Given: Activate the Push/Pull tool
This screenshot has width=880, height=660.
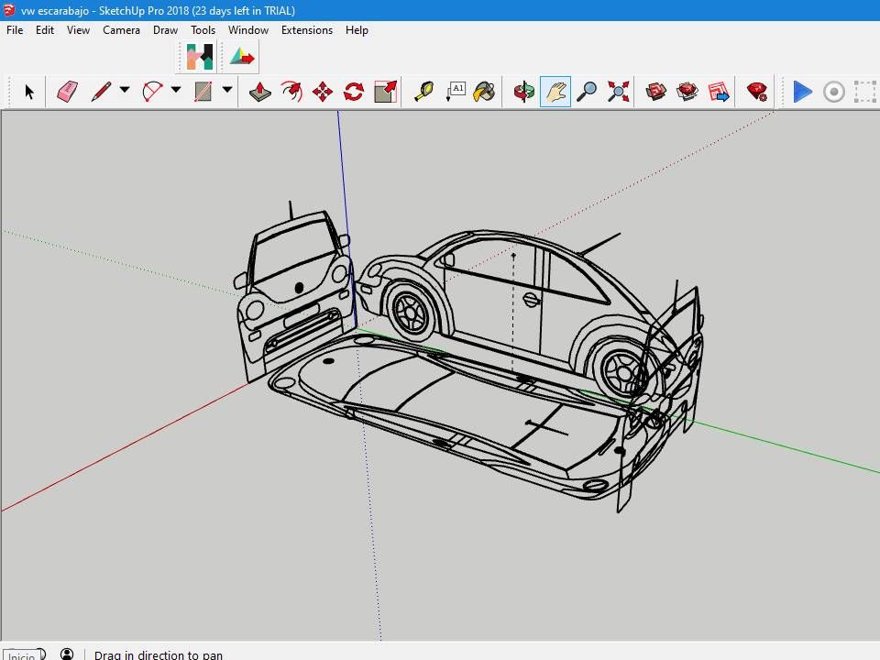Looking at the screenshot, I should point(259,92).
